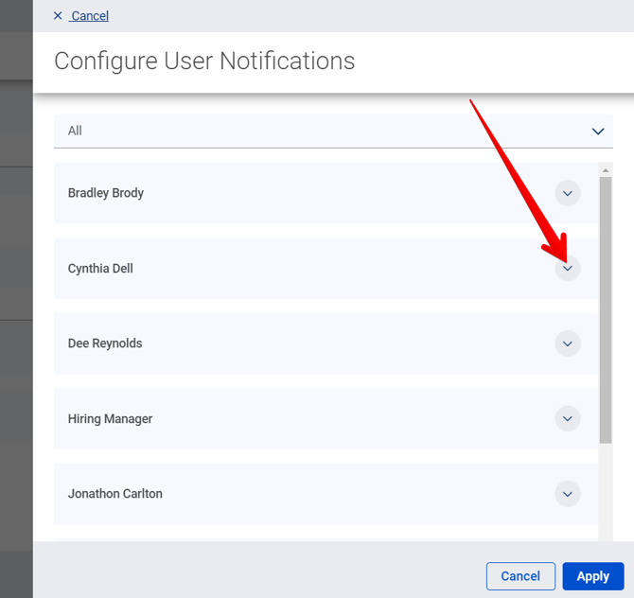The image size is (634, 598).
Task: Expand Dee Reynolds' chevron button
Action: 568,343
